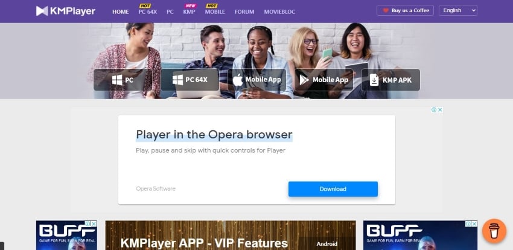Click the Google Play icon on Mobile App
The image size is (513, 250).
[x=304, y=80]
